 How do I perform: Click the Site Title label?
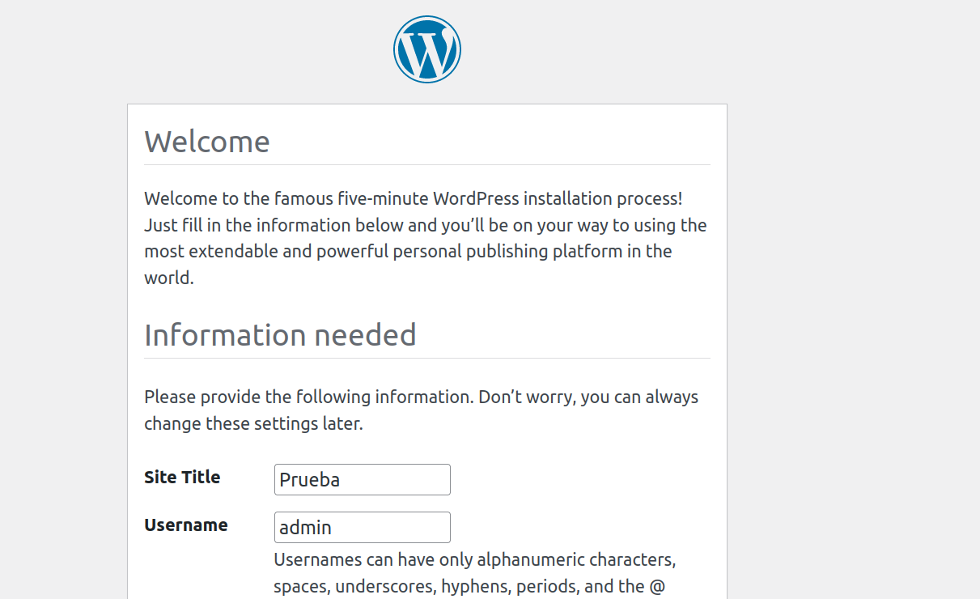(x=182, y=478)
